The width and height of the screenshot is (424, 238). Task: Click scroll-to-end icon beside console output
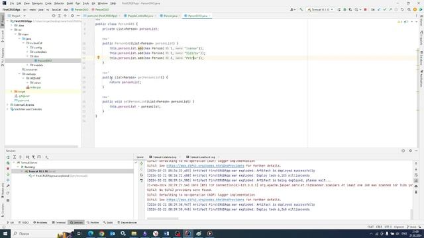pyautogui.click(x=416, y=180)
